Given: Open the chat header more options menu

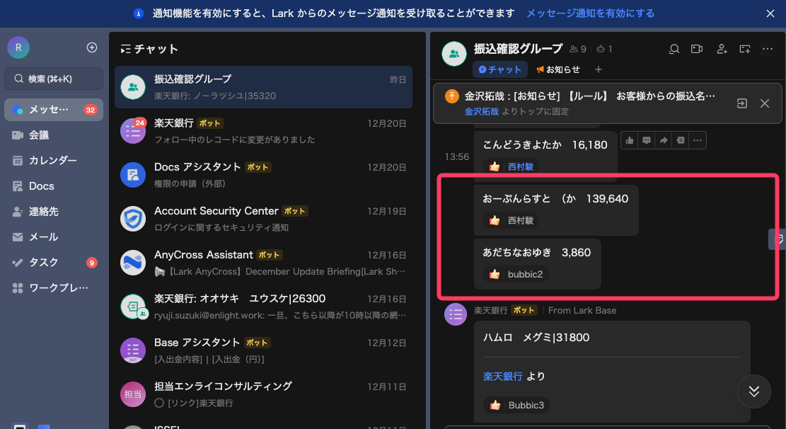Looking at the screenshot, I should (768, 49).
